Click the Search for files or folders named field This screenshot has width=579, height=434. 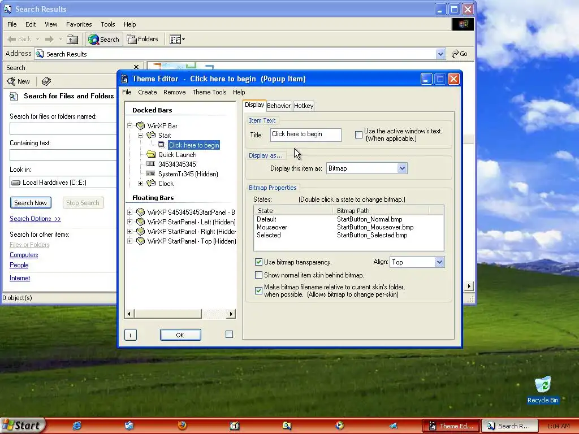63,128
